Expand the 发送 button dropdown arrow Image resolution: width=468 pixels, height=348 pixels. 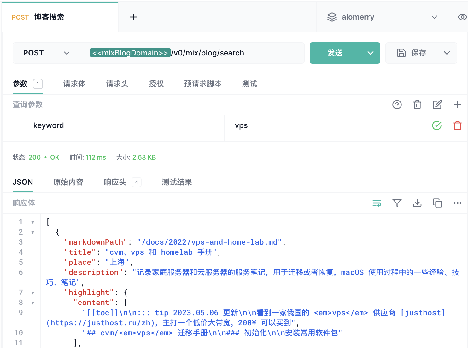[371, 53]
